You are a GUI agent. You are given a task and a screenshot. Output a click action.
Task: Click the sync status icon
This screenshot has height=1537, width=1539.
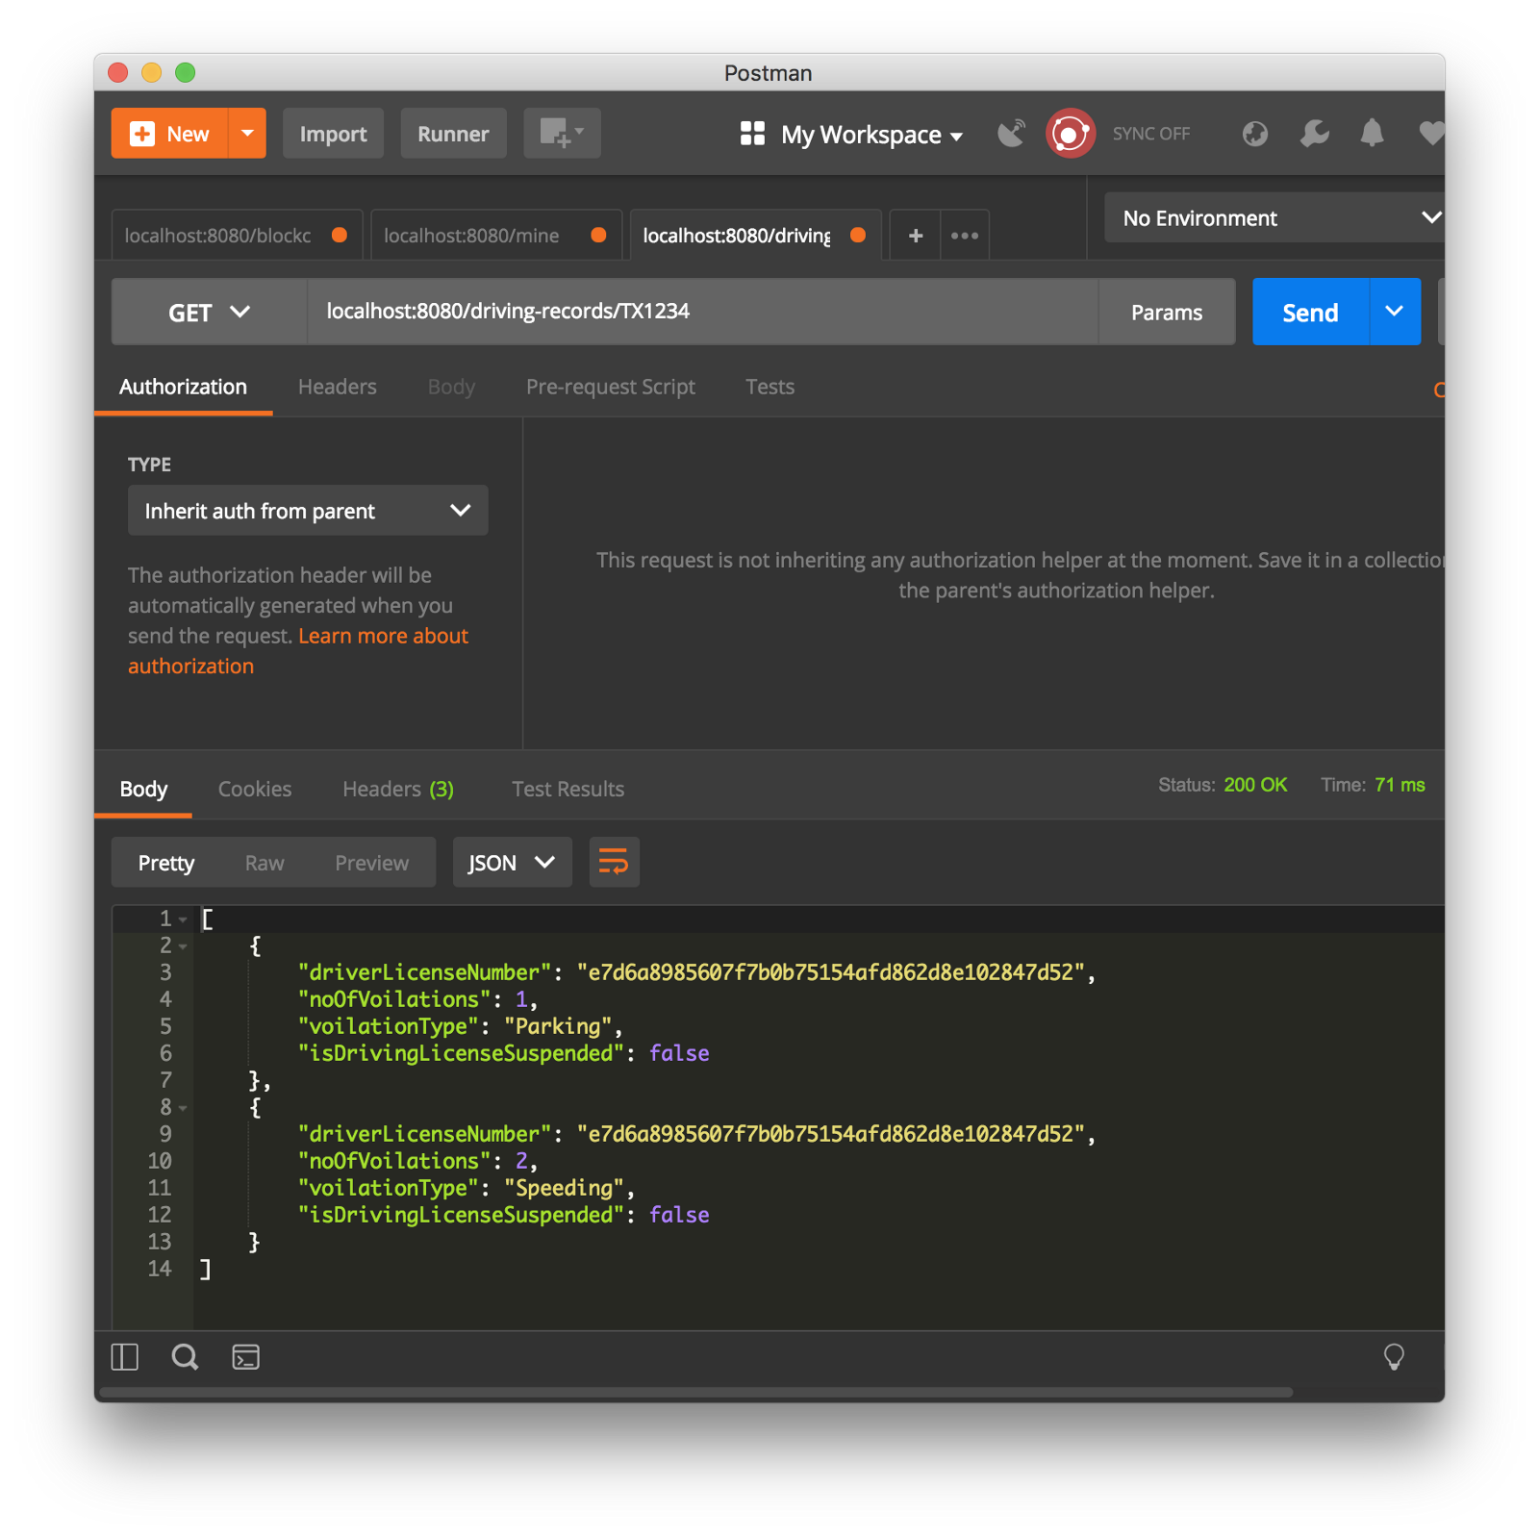[x=1070, y=134]
